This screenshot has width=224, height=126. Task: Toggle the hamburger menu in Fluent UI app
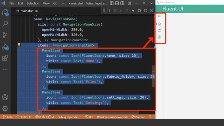[x=159, y=16]
